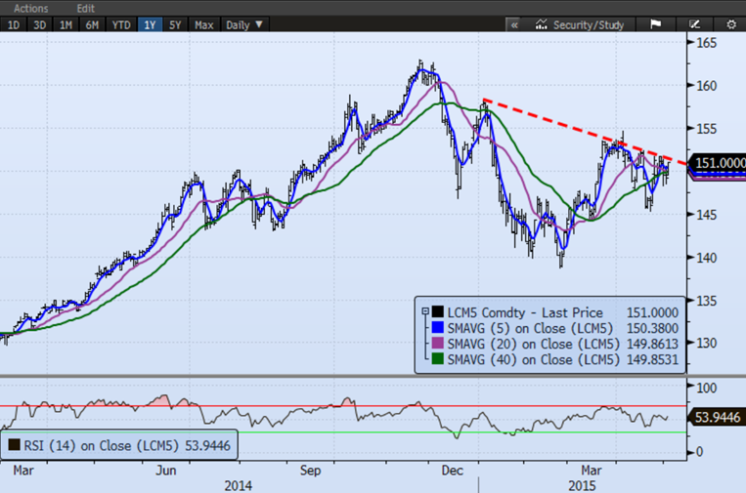
Task: Click the Max range button
Action: (x=204, y=24)
